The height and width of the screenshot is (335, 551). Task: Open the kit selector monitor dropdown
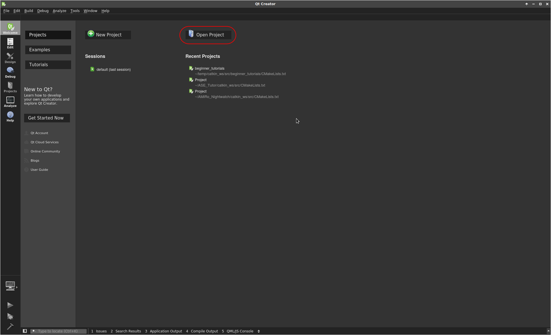click(11, 286)
